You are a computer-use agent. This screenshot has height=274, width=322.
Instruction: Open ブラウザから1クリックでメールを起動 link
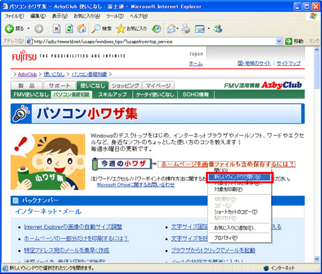click(x=213, y=250)
